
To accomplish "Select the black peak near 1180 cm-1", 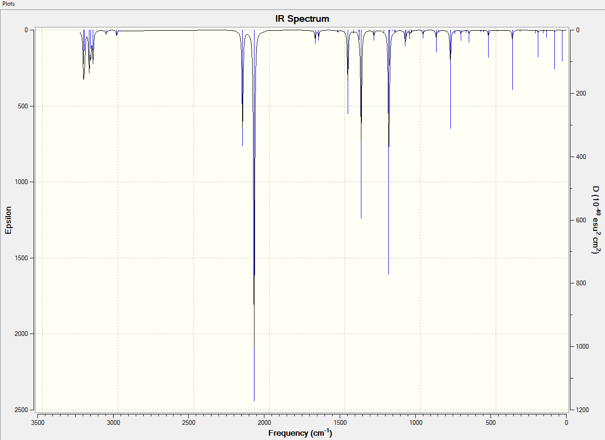I will click(388, 152).
